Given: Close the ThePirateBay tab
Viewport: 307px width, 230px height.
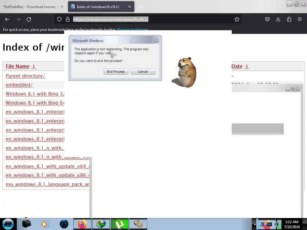Looking at the screenshot, I should [62, 7].
